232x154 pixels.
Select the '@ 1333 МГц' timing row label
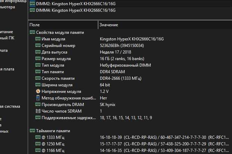(53, 137)
